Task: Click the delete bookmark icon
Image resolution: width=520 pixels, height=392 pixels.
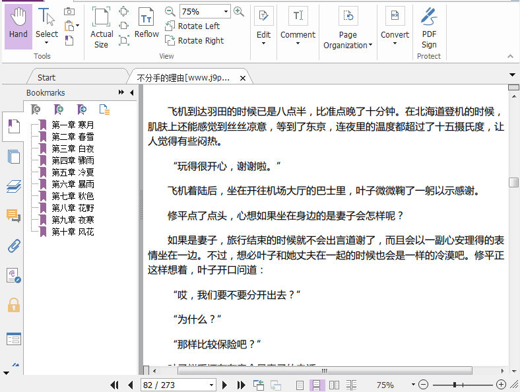Action: 36,109
